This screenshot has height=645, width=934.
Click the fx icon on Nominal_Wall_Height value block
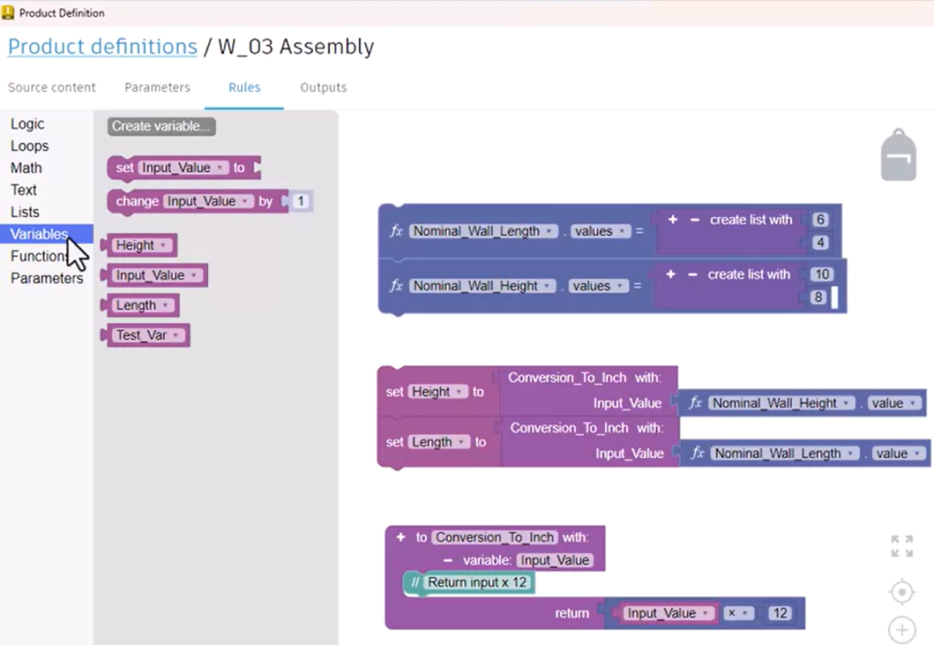coord(695,403)
